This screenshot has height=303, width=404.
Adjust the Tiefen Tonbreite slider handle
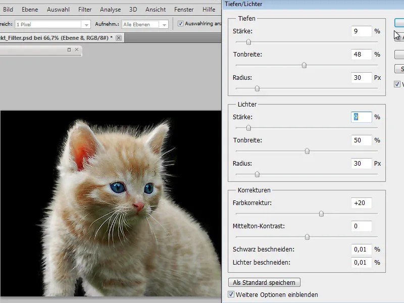click(304, 65)
